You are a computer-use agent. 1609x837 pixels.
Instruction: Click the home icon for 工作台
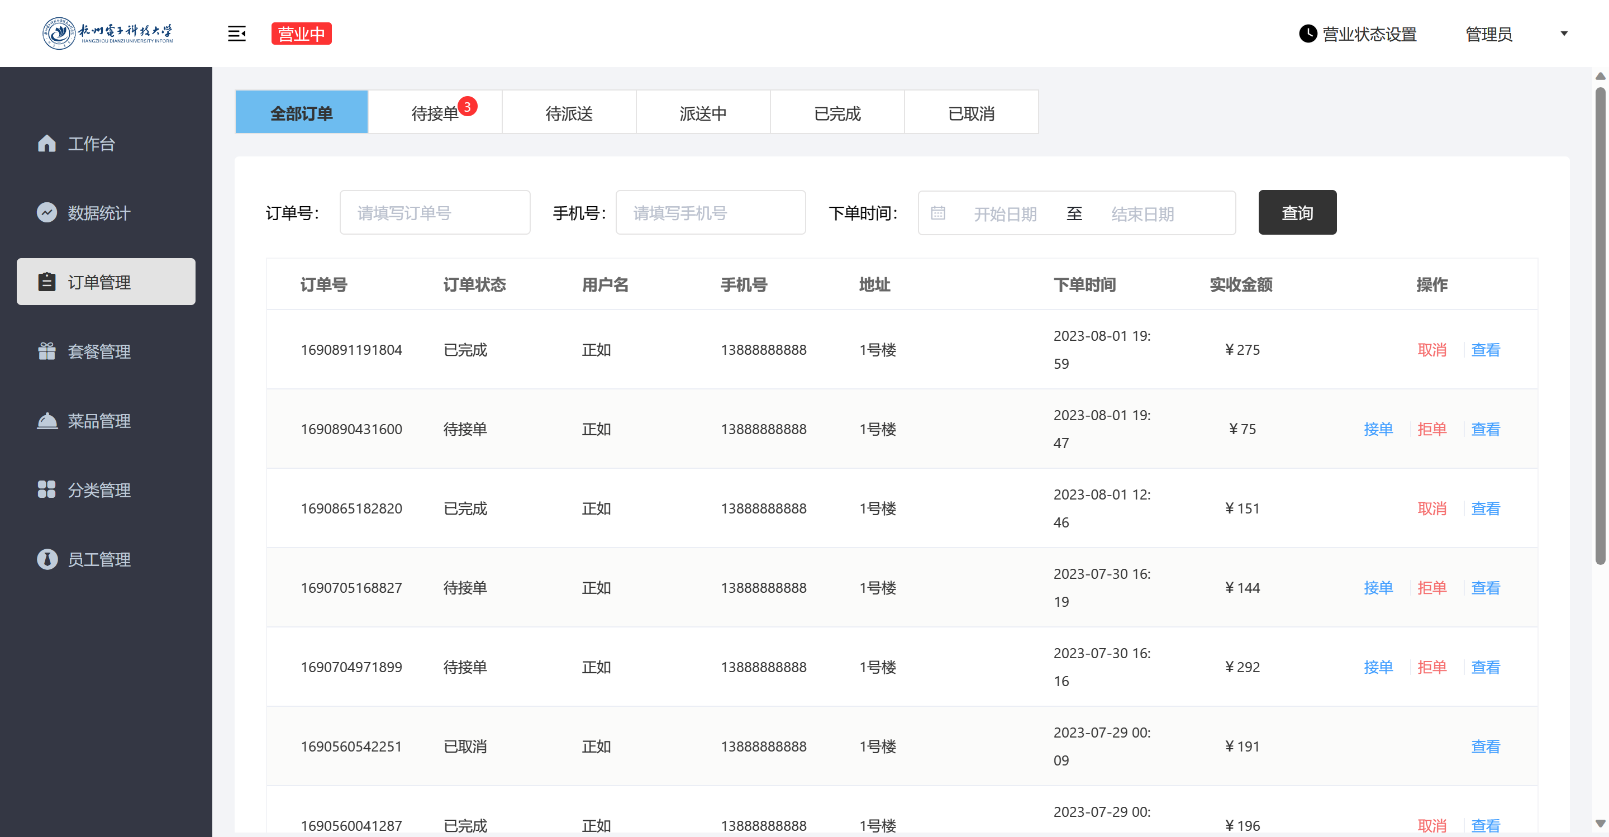(47, 144)
